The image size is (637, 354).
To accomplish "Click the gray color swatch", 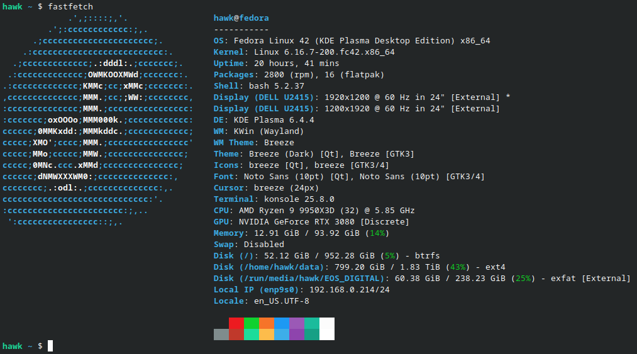I will click(221, 335).
